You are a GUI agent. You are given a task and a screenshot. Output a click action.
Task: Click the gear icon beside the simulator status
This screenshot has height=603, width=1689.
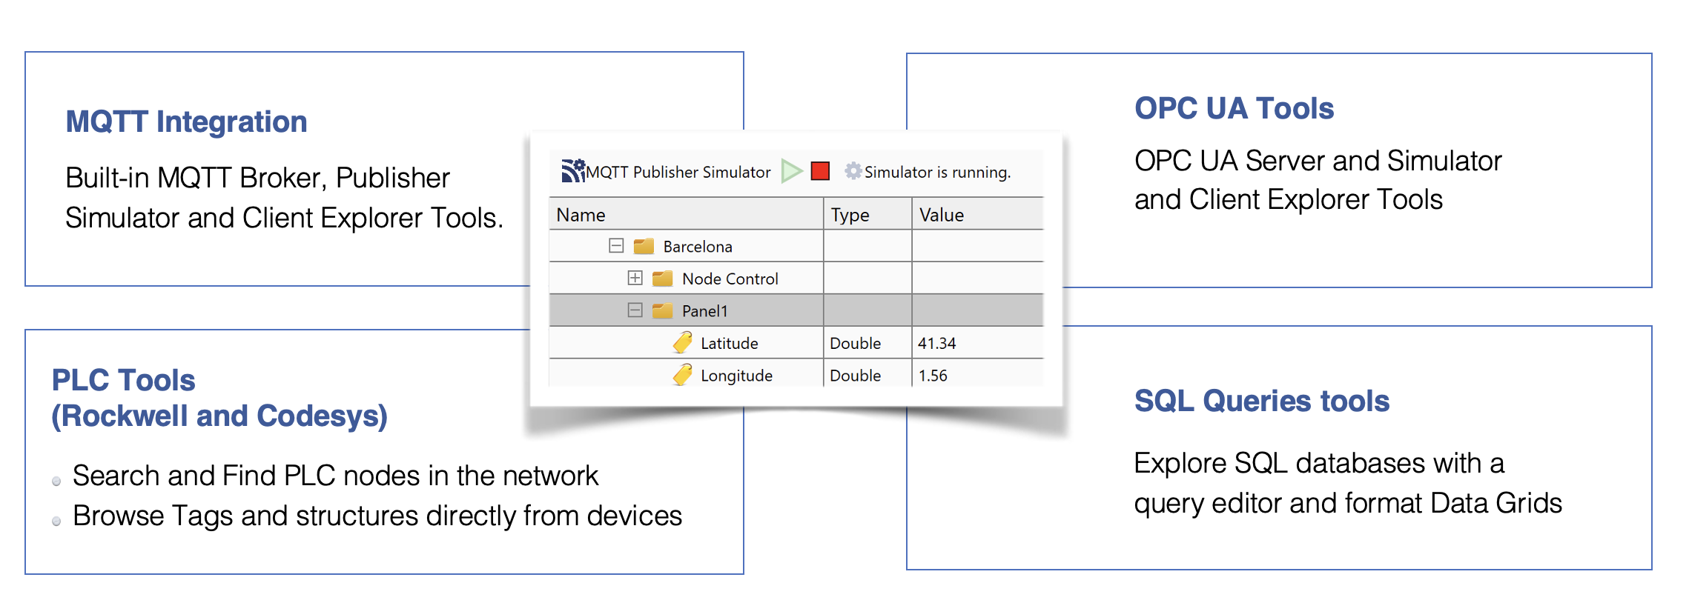click(853, 171)
